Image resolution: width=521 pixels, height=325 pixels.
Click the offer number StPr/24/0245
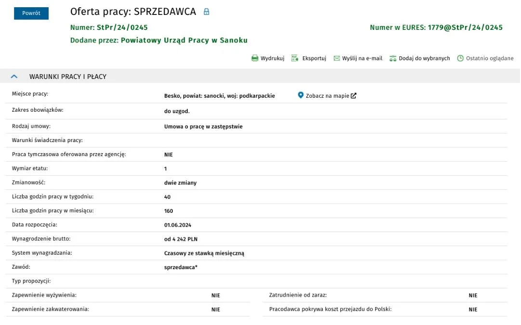[x=122, y=27]
